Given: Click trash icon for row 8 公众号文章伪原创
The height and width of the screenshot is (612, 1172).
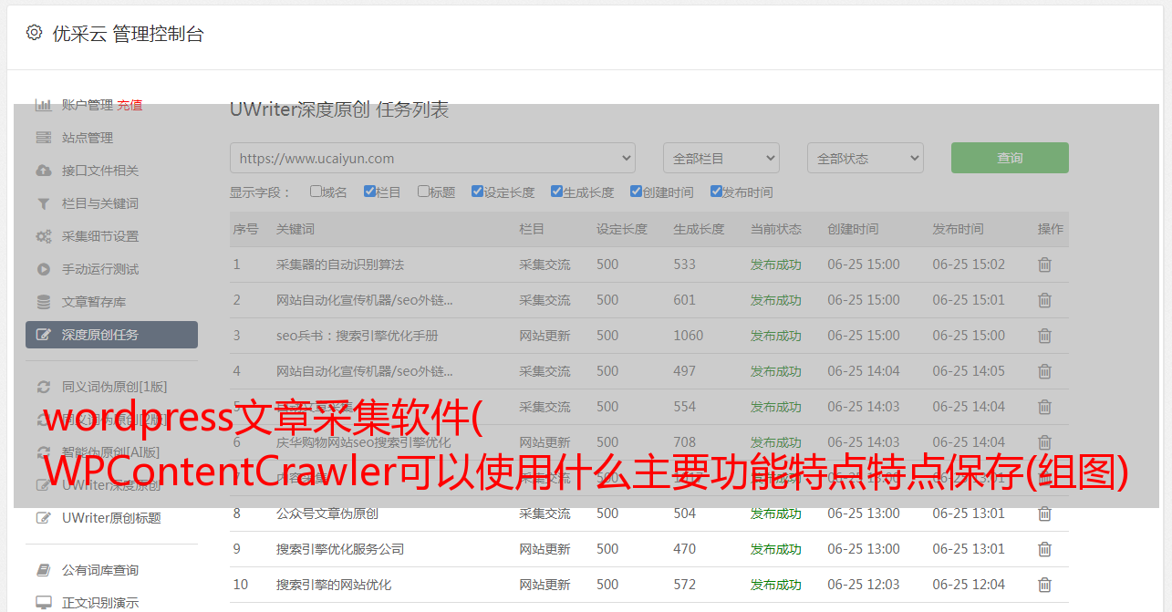Looking at the screenshot, I should (1044, 513).
